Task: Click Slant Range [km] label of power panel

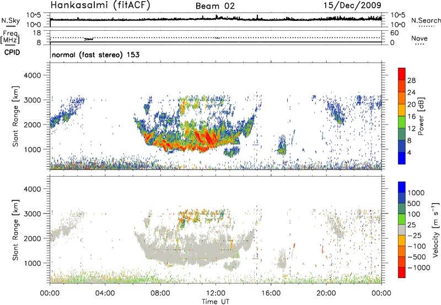Action: tap(15, 116)
